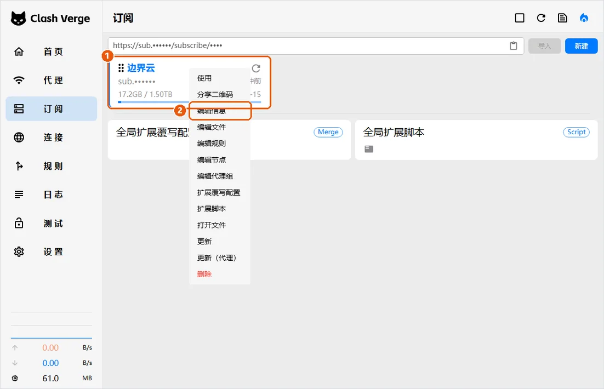Select 编辑文件 from context menu
604x389 pixels.
coord(220,127)
